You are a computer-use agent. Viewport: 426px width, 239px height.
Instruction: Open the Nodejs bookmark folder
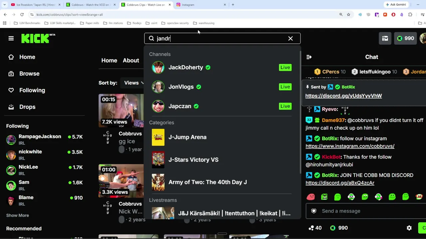[134, 23]
